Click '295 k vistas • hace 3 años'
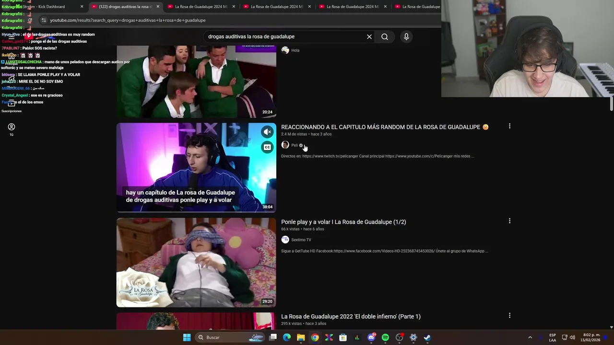The width and height of the screenshot is (614, 345). coord(304,324)
